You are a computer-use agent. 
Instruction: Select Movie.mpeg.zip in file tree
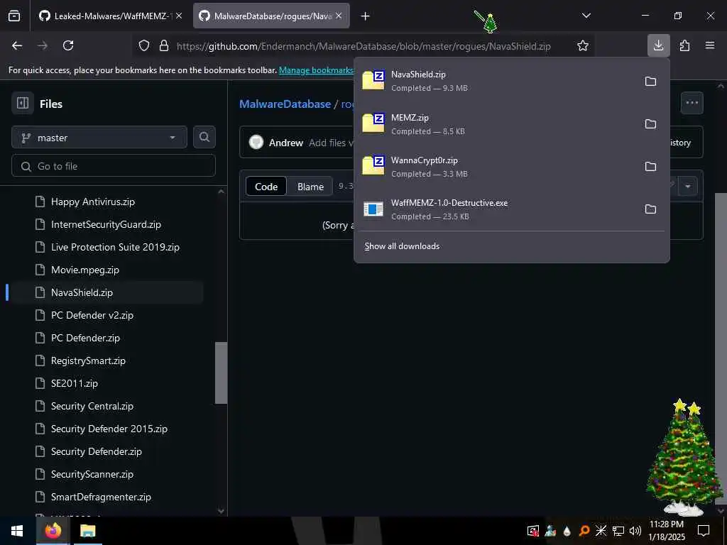[85, 270]
